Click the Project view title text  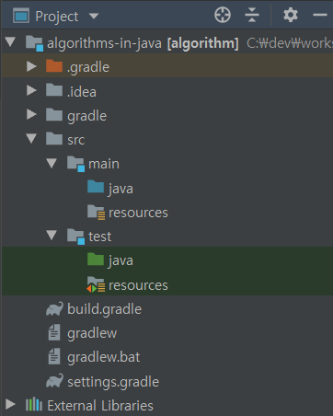point(57,17)
